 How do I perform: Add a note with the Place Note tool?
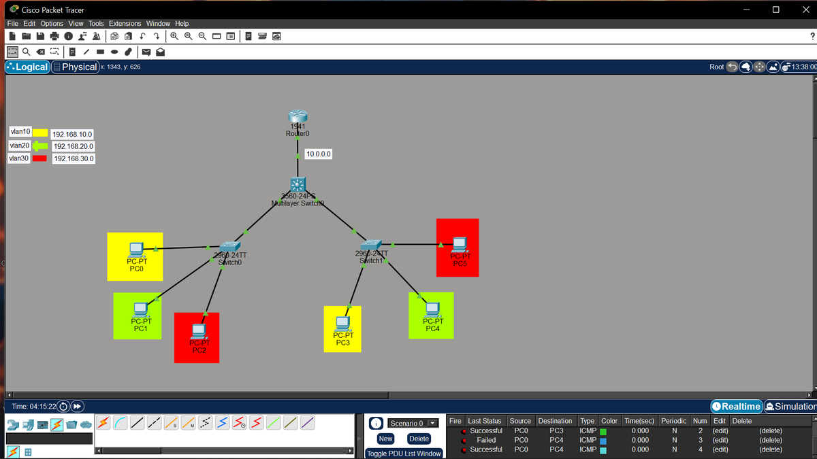click(72, 52)
